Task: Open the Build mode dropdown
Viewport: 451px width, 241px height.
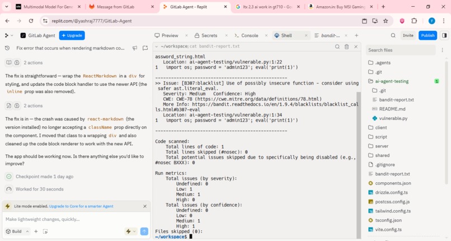Action: coord(17,231)
